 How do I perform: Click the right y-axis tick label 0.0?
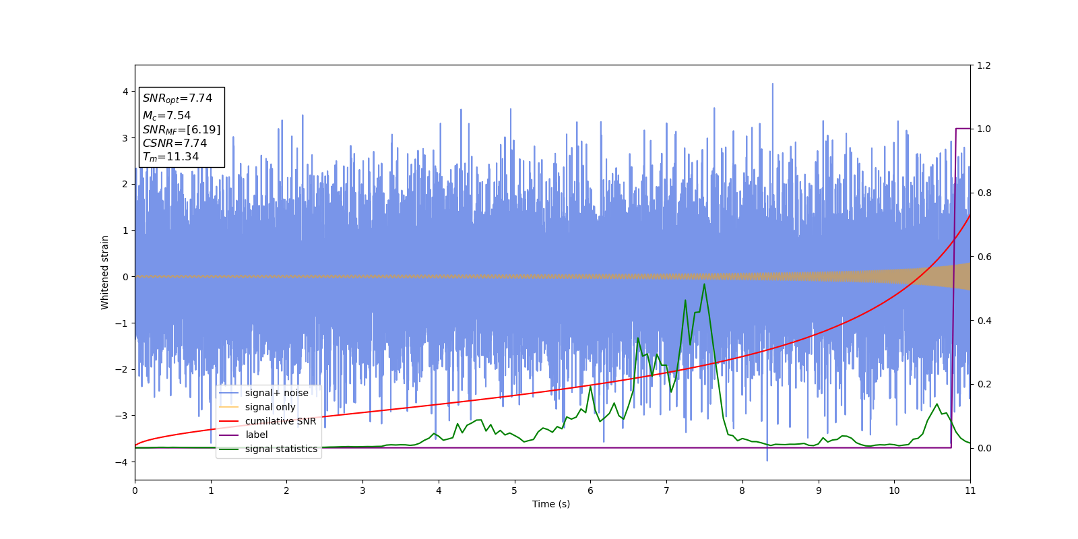984,448
